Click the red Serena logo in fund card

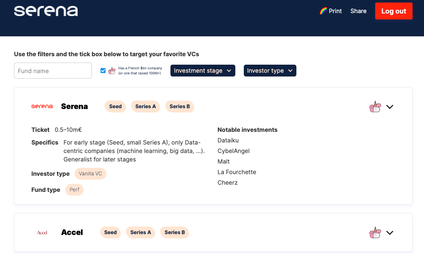(x=42, y=106)
